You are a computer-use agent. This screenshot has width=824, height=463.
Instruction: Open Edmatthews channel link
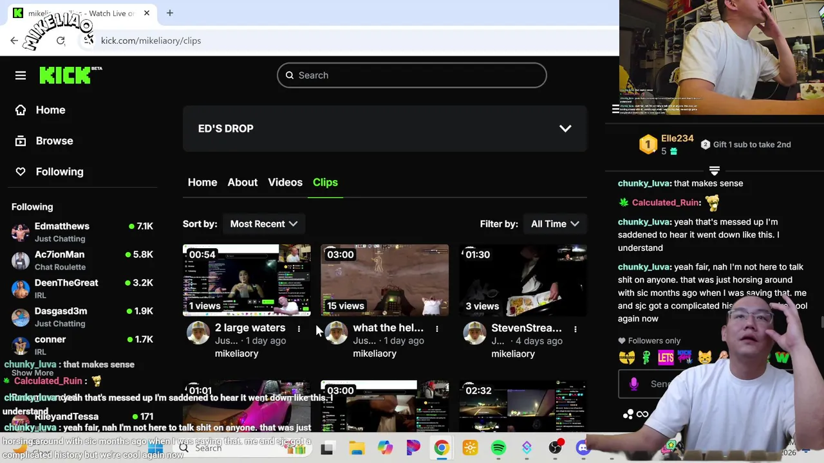click(x=62, y=226)
